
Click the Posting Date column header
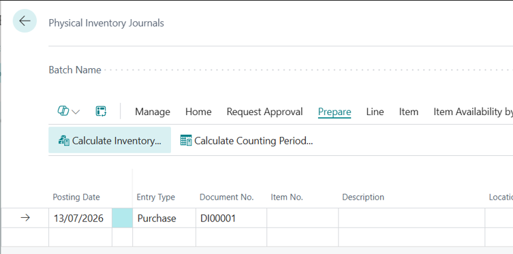[76, 197]
